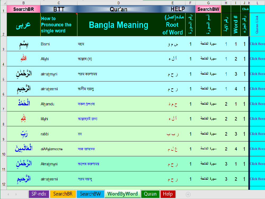Screen dimensions: 265x199
Task: Click the 'Root of Word' header cell
Action: tap(173, 25)
